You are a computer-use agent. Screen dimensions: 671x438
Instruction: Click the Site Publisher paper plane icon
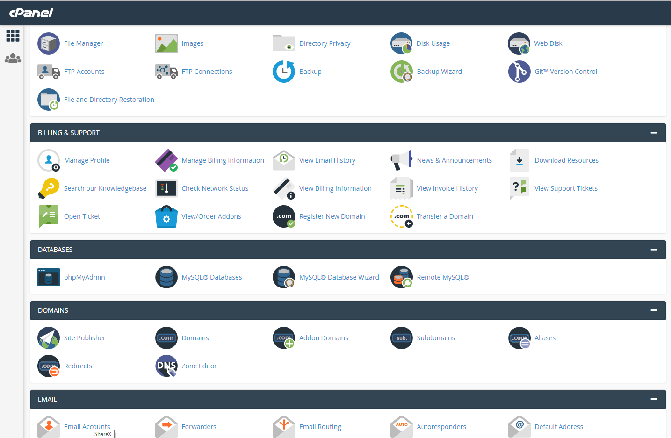click(49, 338)
